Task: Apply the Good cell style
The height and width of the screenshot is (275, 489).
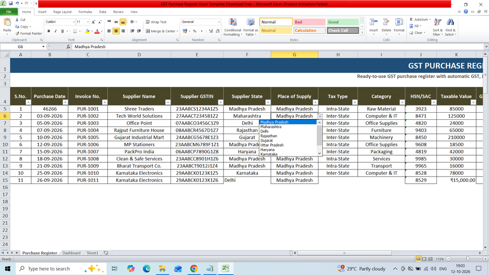Action: tap(343, 22)
